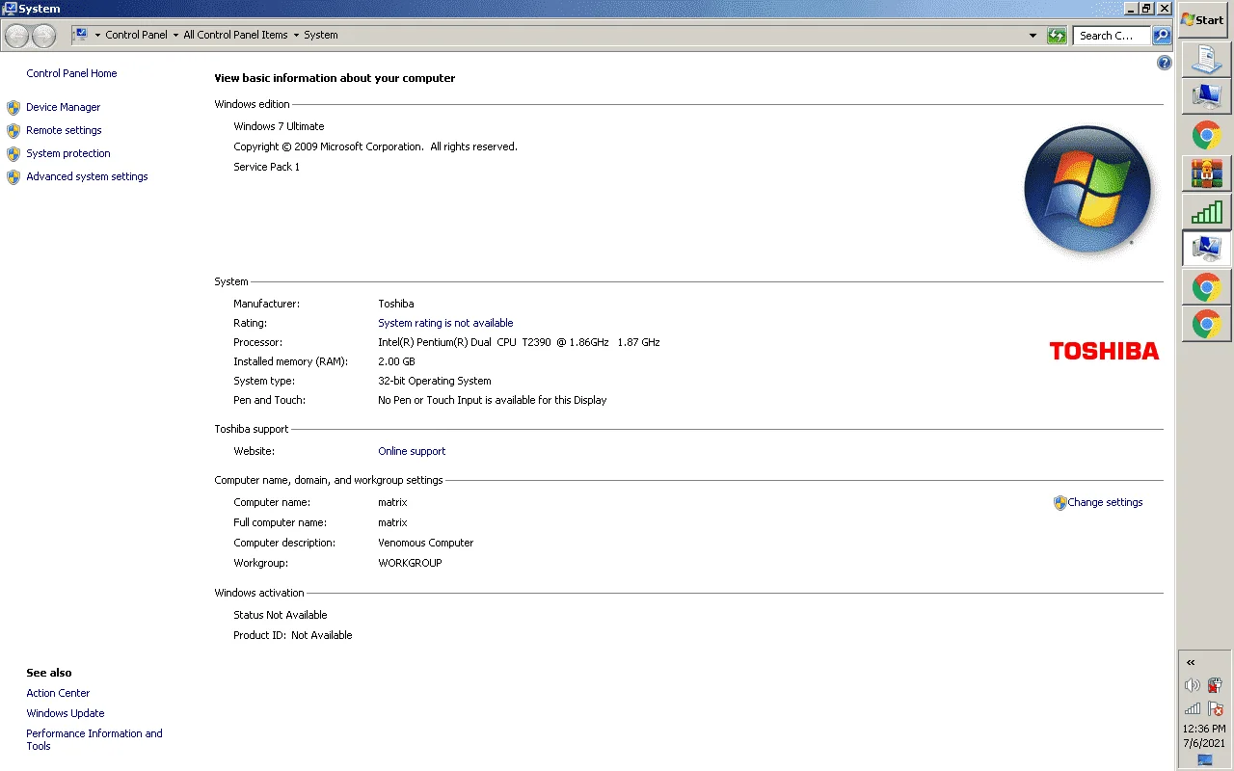Click System rating is not available link
Image resolution: width=1234 pixels, height=771 pixels.
tap(445, 323)
